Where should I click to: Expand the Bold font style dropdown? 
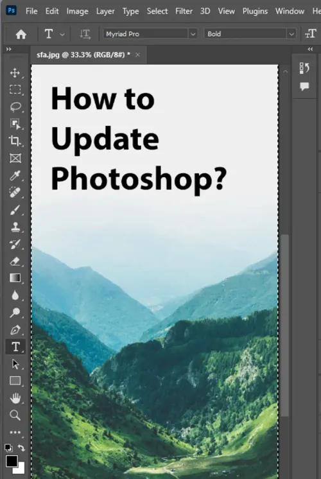291,34
